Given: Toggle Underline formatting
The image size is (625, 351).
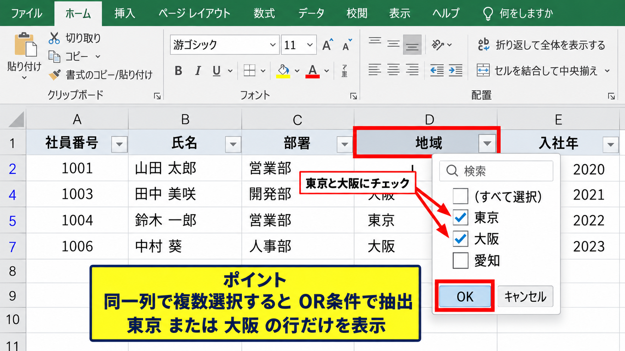Looking at the screenshot, I should pyautogui.click(x=216, y=70).
